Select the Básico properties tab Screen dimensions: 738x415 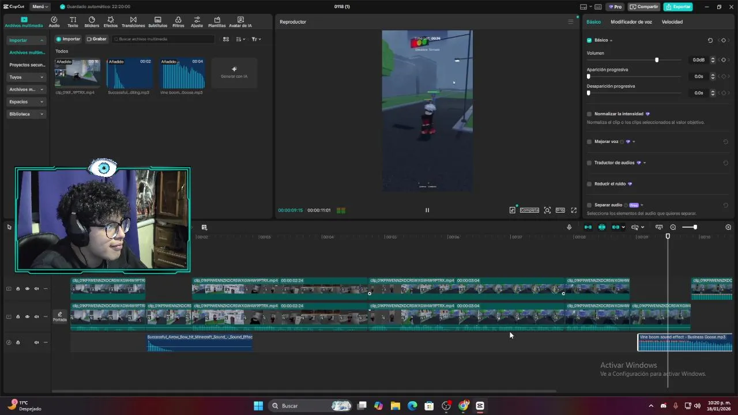[x=593, y=22]
